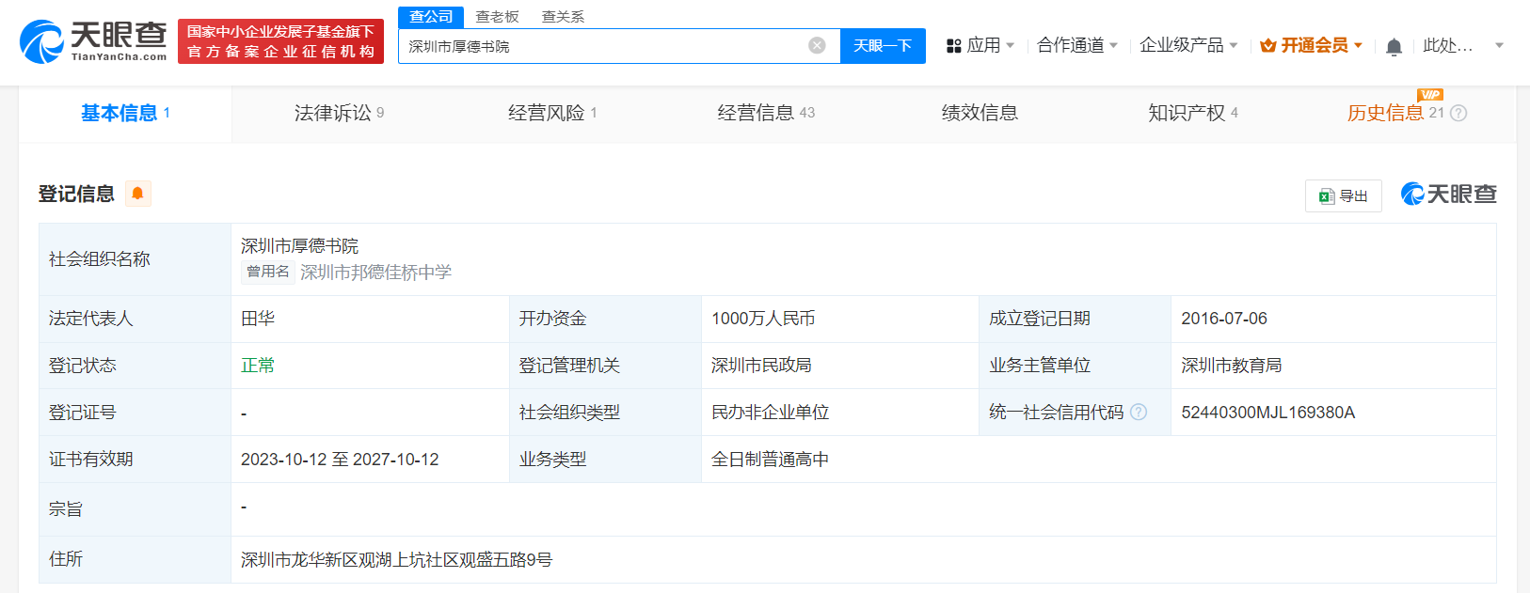Click the 正常 registration status
This screenshot has height=593, width=1530.
coord(258,366)
